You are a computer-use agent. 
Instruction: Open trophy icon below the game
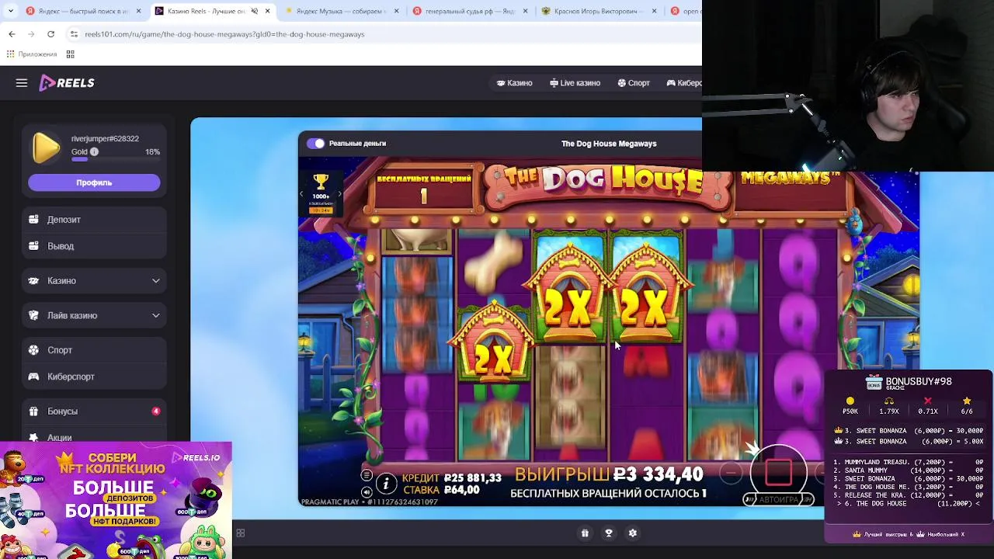[x=609, y=533]
